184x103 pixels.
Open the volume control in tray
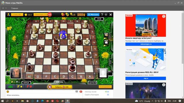[162, 101]
